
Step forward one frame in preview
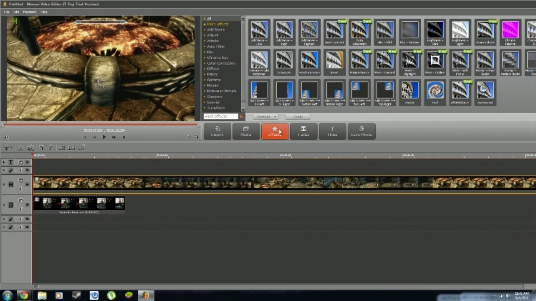pos(114,137)
